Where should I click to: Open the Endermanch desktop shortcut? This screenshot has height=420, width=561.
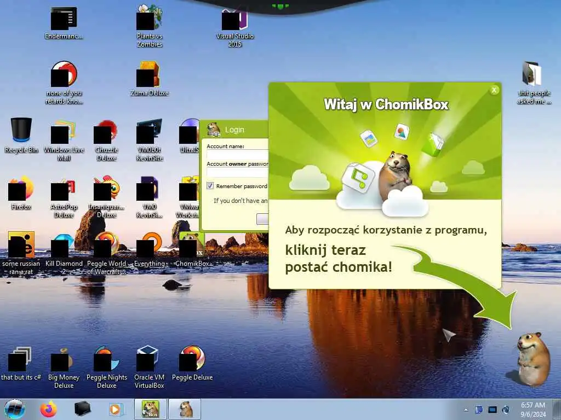(x=64, y=23)
